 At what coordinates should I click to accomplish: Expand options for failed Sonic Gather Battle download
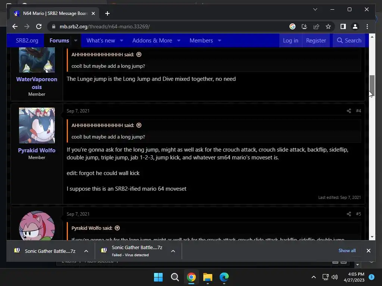pyautogui.click(x=173, y=251)
